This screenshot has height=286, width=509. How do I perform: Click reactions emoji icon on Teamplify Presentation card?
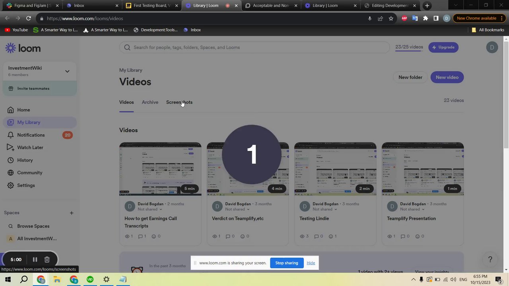[418, 236]
